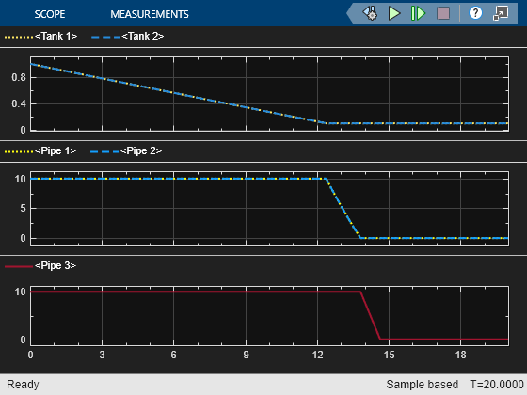Toggle visibility of Pipe 1 legend entry

(56, 150)
